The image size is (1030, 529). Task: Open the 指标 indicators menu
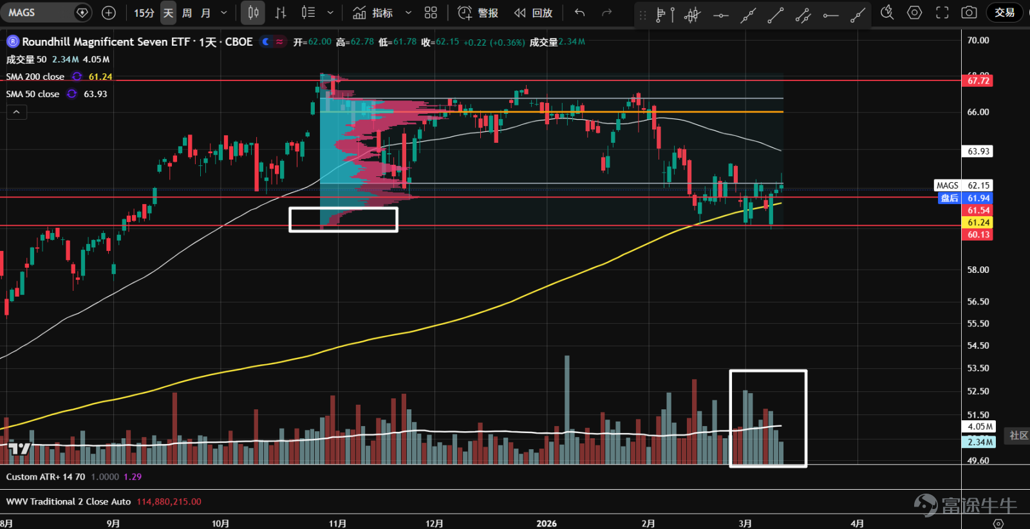(373, 12)
